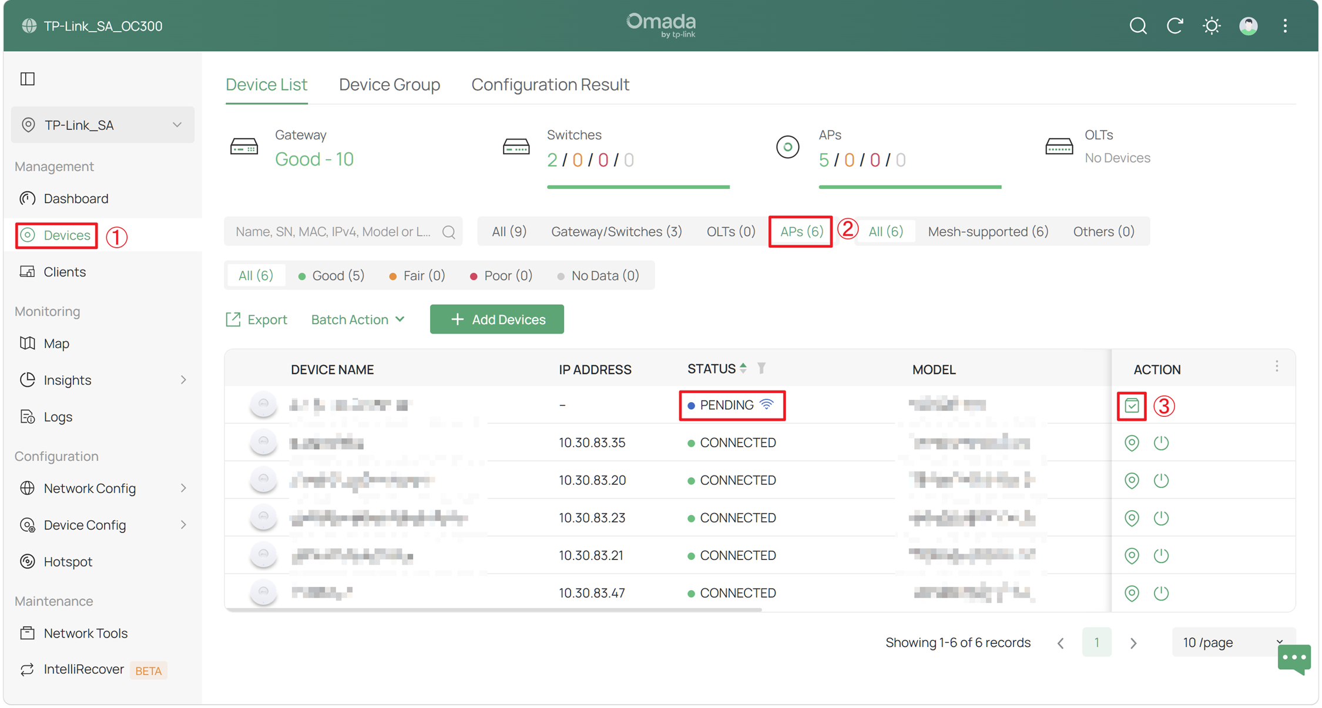Select page 1 in pagination

pyautogui.click(x=1097, y=643)
